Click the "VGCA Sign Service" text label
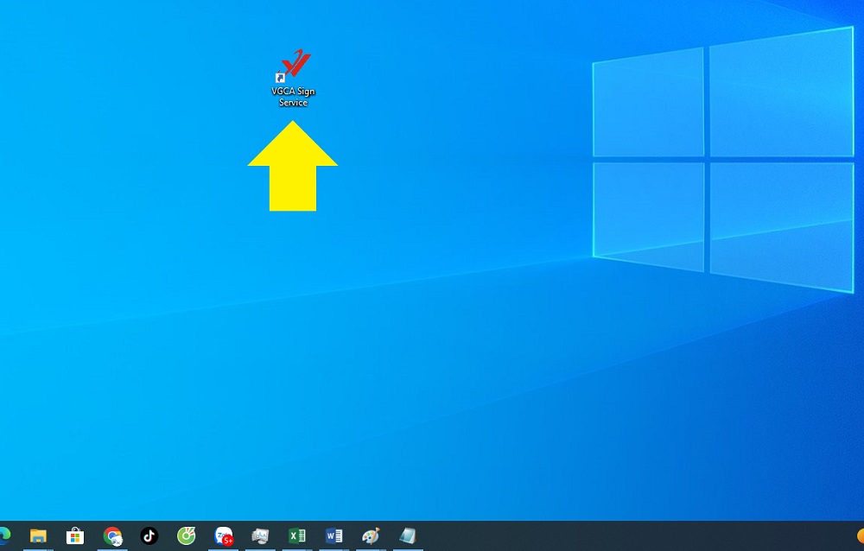This screenshot has width=864, height=551. pos(293,97)
